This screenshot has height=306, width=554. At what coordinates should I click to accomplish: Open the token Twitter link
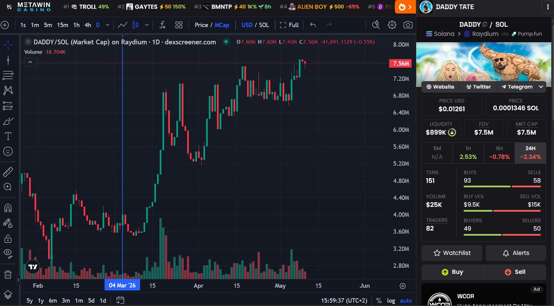click(478, 87)
